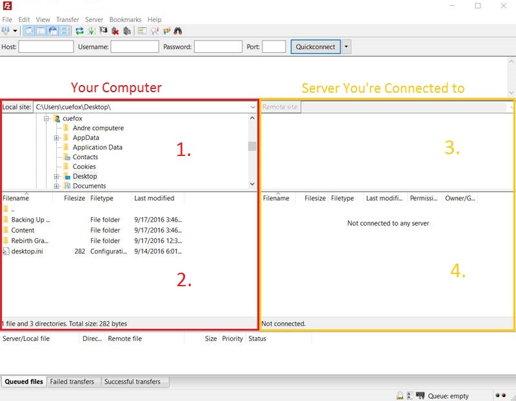Screen dimensions: 516x401
Task: Open the Site Manager
Action: 6,31
